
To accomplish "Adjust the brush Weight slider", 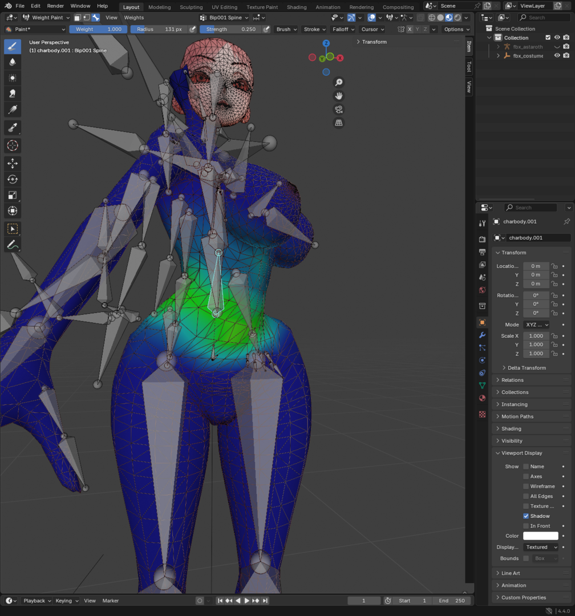I will [x=98, y=30].
